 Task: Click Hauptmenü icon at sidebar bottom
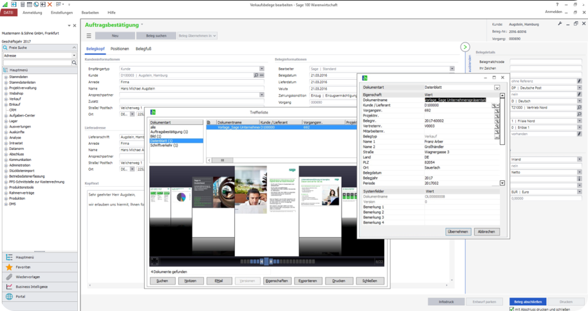pos(9,258)
